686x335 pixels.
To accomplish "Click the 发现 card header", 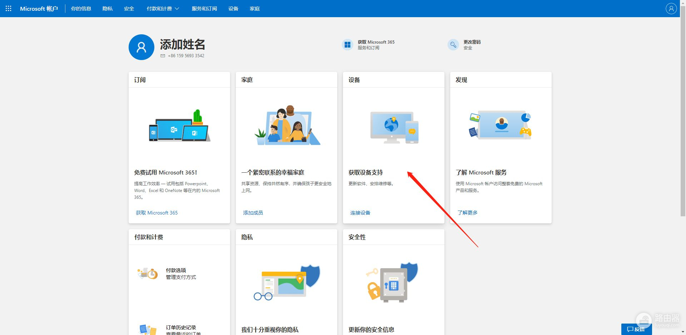I will tap(461, 80).
